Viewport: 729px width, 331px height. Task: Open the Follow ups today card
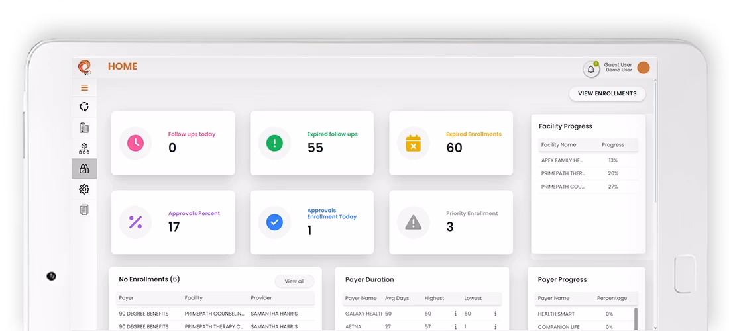tap(173, 143)
